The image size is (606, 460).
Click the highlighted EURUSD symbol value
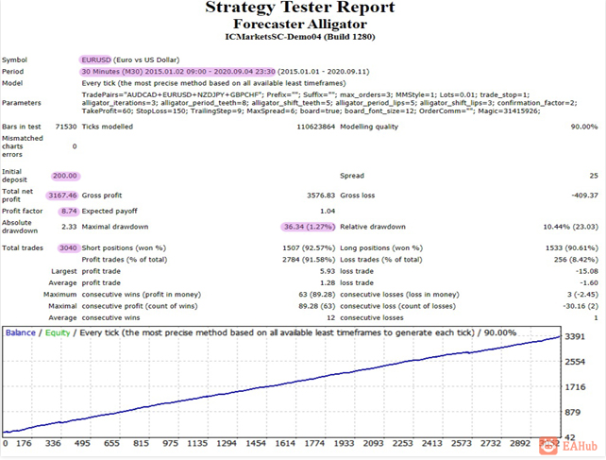click(96, 60)
